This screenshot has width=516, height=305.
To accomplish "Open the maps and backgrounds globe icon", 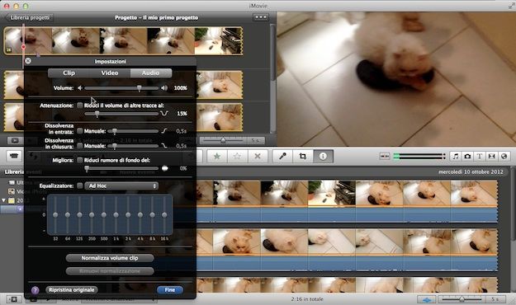I will click(x=504, y=157).
